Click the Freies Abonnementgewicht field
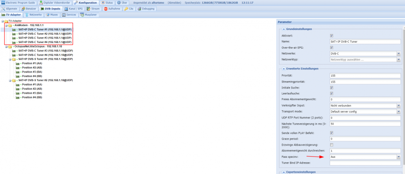 click(365, 99)
